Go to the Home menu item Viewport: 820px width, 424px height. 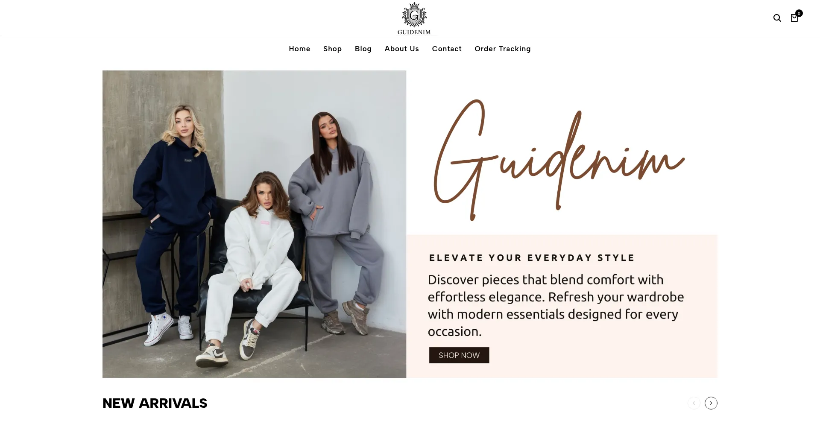click(x=299, y=49)
